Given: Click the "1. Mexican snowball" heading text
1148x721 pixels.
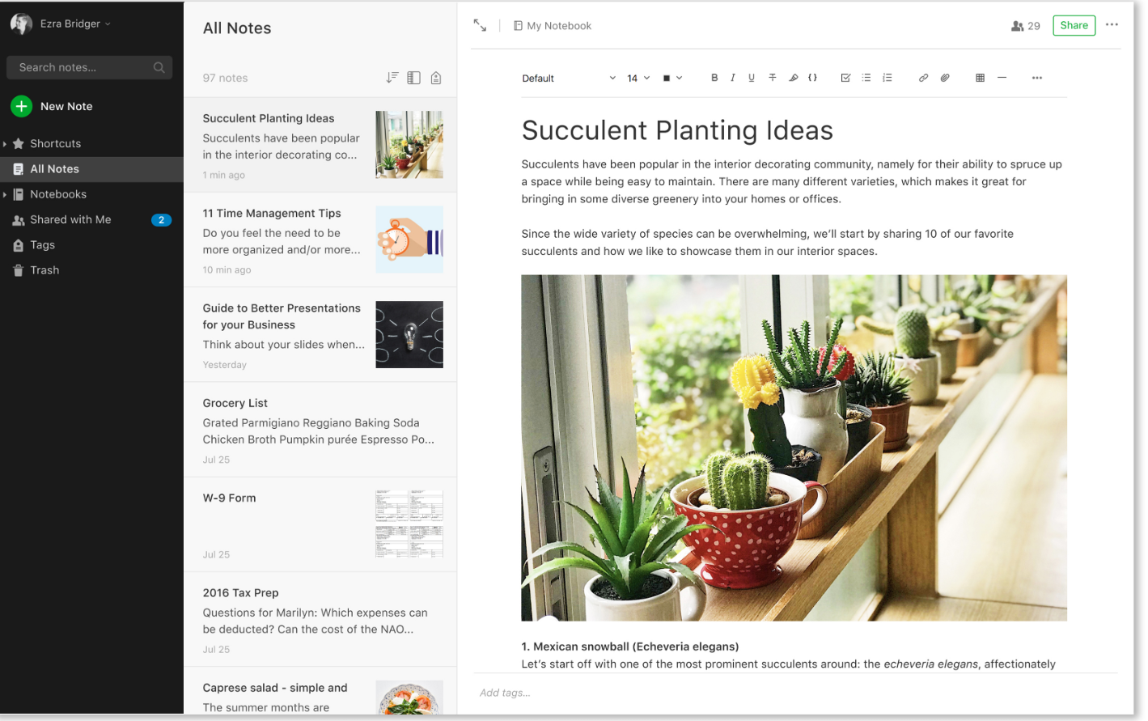Looking at the screenshot, I should (630, 647).
